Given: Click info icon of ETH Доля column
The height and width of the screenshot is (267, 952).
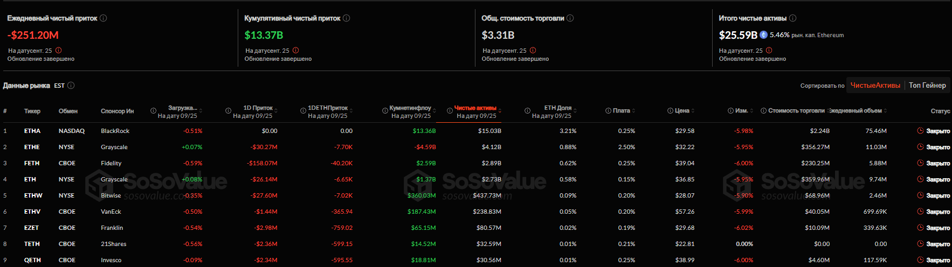Looking at the screenshot, I should pos(527,111).
